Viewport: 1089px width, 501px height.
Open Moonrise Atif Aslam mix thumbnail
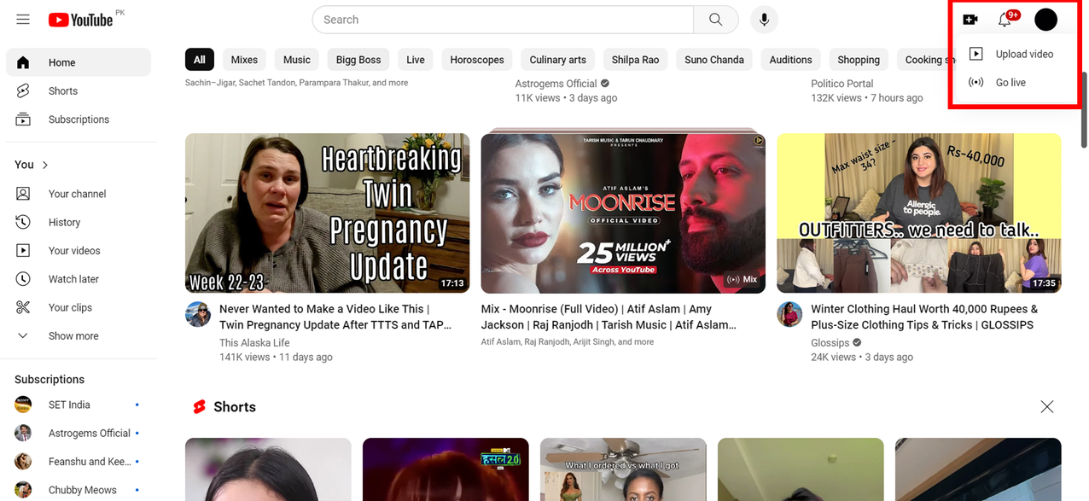(x=623, y=213)
